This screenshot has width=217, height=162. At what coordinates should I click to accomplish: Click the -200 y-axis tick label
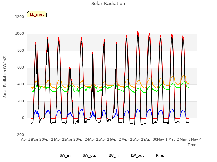coord(20,135)
